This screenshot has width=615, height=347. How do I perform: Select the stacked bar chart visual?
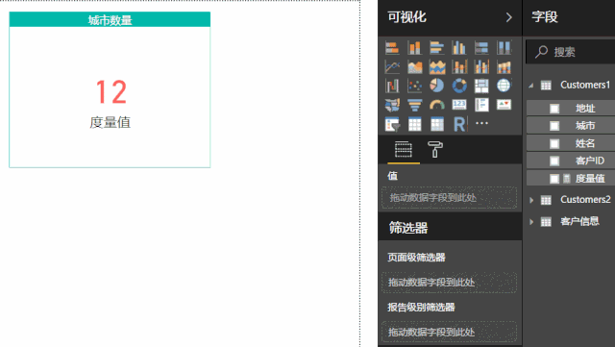[x=392, y=48]
